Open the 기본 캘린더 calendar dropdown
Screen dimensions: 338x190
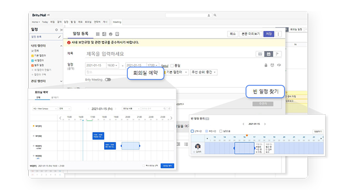click(176, 72)
